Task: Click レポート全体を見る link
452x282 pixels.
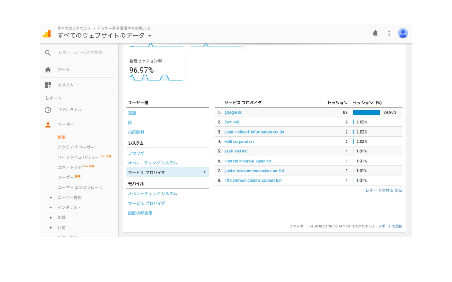Action: point(384,190)
